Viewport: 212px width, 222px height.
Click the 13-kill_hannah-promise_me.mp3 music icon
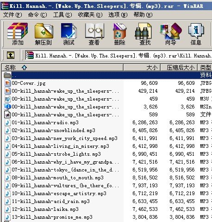tap(7, 217)
